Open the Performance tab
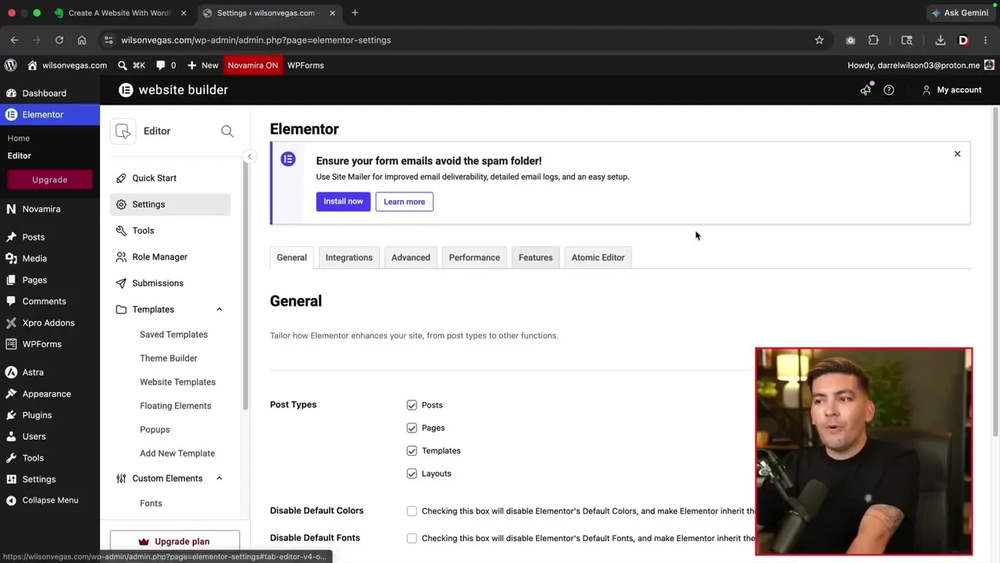Screen dimensions: 1000x563 coord(474,257)
